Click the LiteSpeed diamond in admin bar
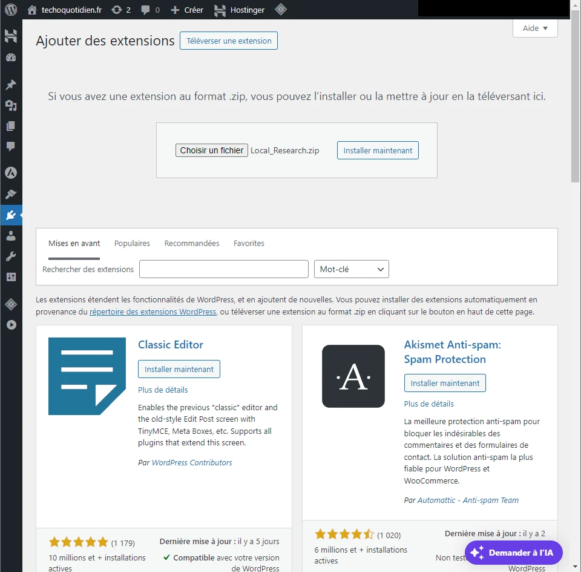The height and width of the screenshot is (572, 581). click(280, 9)
